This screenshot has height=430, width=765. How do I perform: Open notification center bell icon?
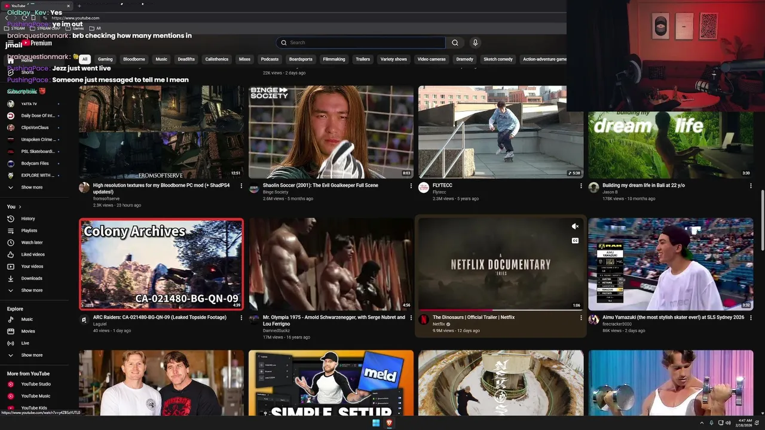click(x=758, y=423)
